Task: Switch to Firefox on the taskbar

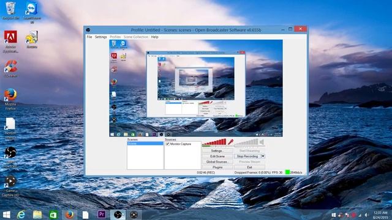Action: point(69,215)
